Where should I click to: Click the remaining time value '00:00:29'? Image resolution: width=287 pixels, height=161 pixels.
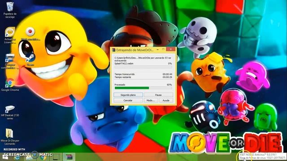coord(167,77)
